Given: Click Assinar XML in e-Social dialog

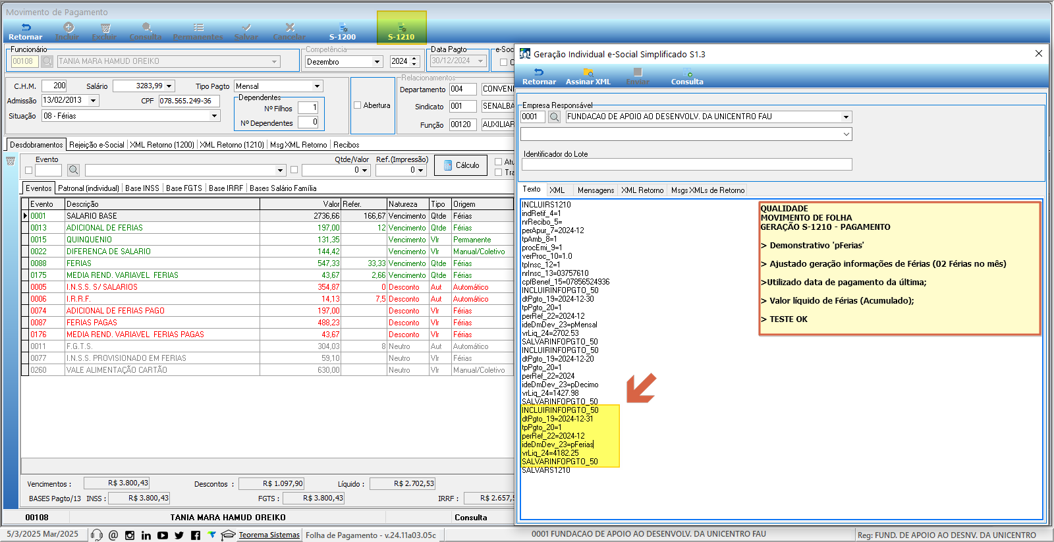Looking at the screenshot, I should click(x=588, y=76).
